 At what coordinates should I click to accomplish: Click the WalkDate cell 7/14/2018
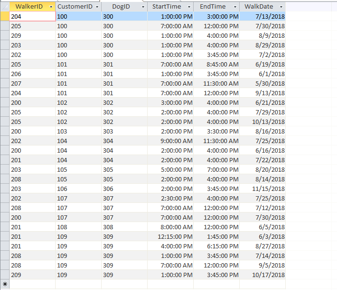(x=262, y=256)
